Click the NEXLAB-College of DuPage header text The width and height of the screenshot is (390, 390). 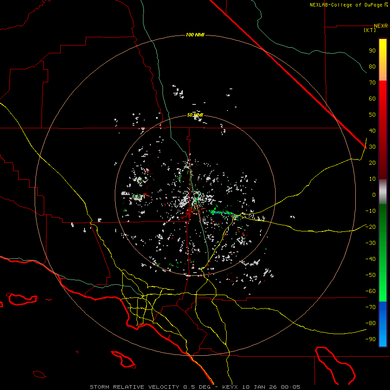[x=346, y=5]
